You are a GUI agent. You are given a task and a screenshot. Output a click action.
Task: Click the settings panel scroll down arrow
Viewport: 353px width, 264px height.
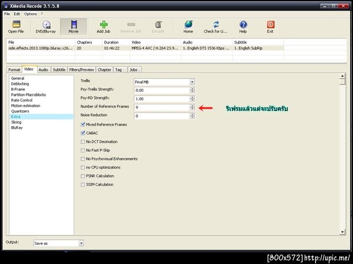coord(342,232)
